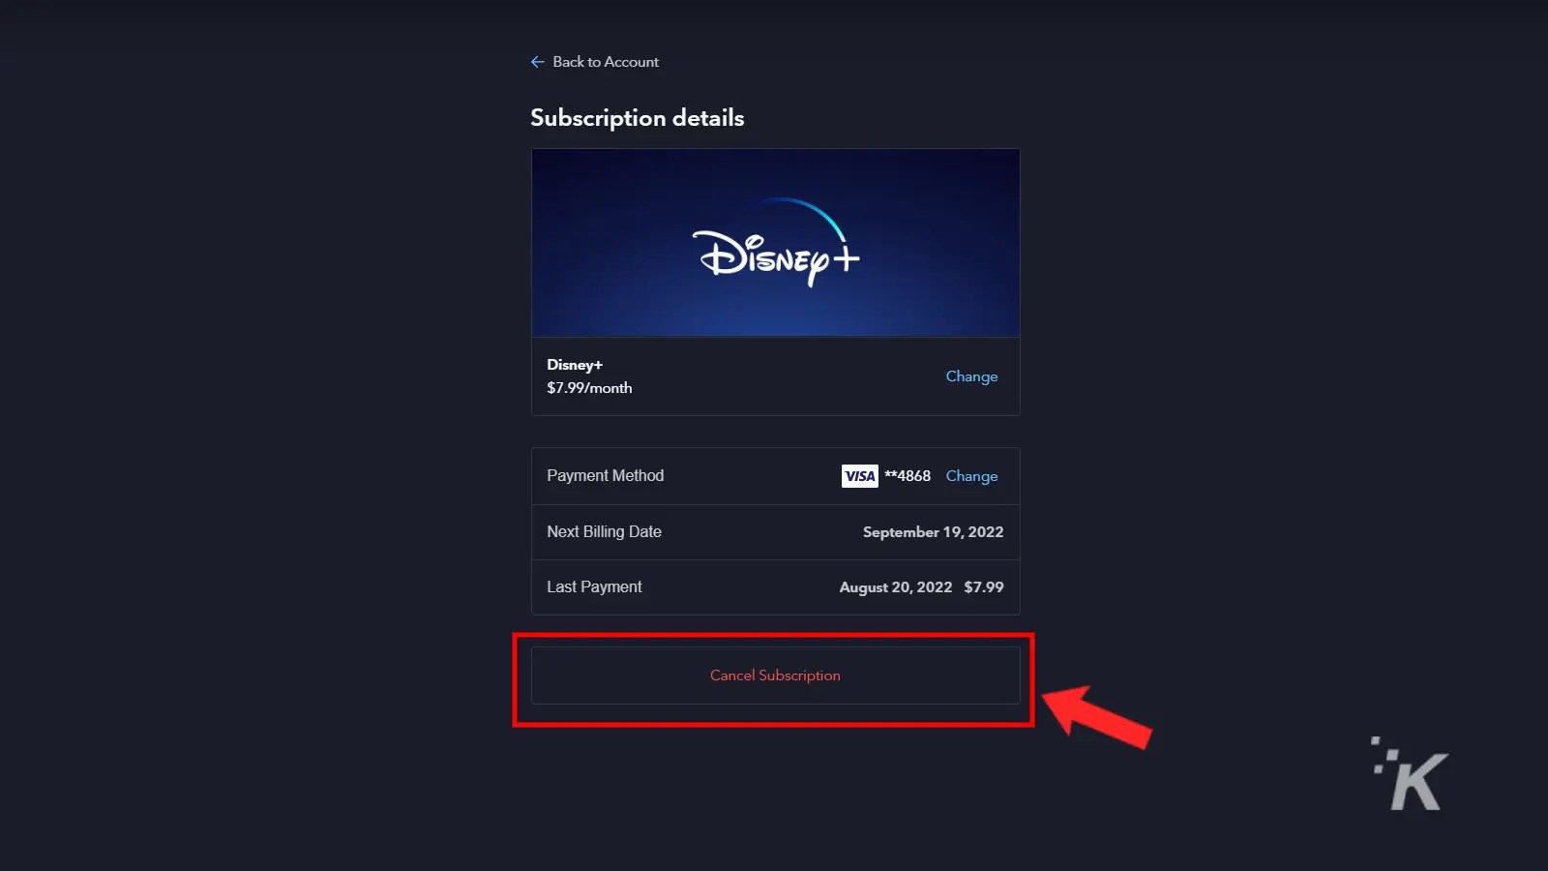
Task: Click the Payment Method label
Action: coord(605,475)
